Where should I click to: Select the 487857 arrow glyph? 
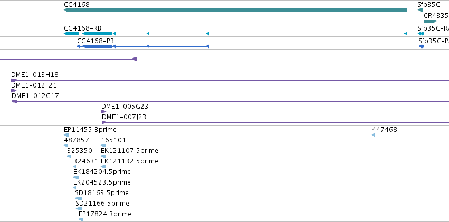pos(66,146)
